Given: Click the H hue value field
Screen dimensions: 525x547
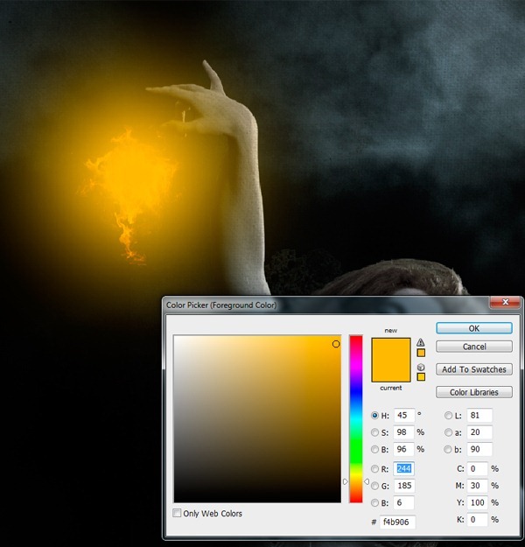Looking at the screenshot, I should 404,415.
